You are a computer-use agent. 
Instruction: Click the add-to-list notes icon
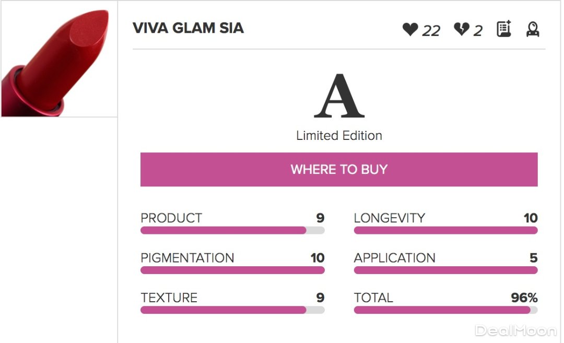point(504,29)
